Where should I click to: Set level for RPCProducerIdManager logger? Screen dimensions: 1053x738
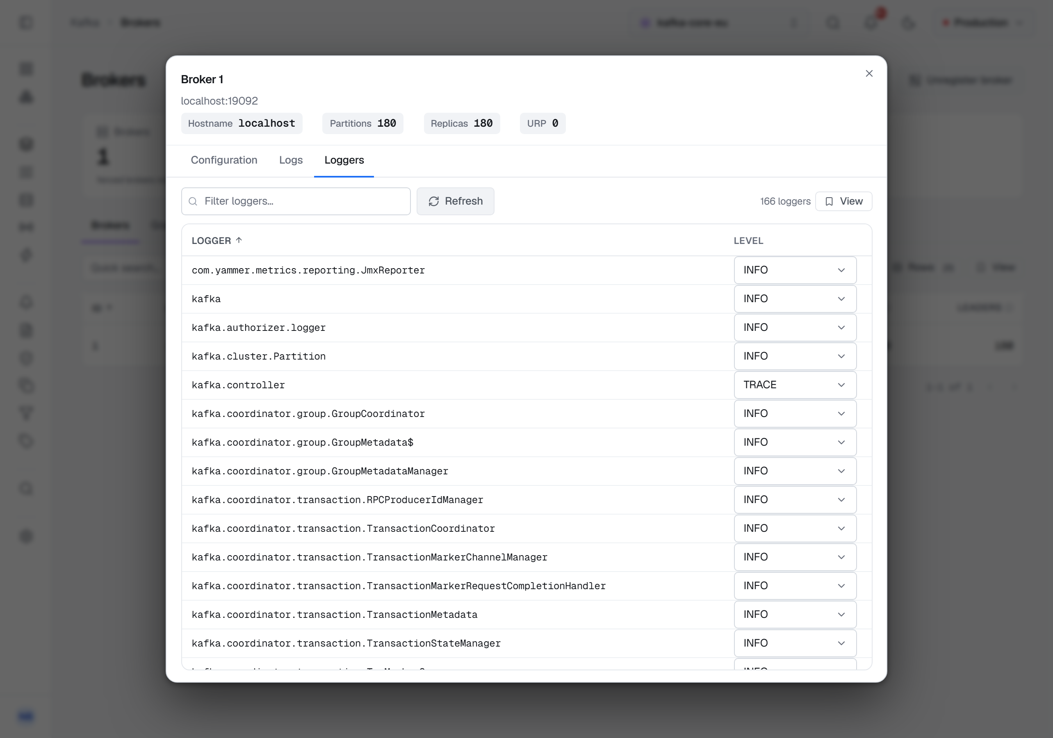pyautogui.click(x=795, y=499)
